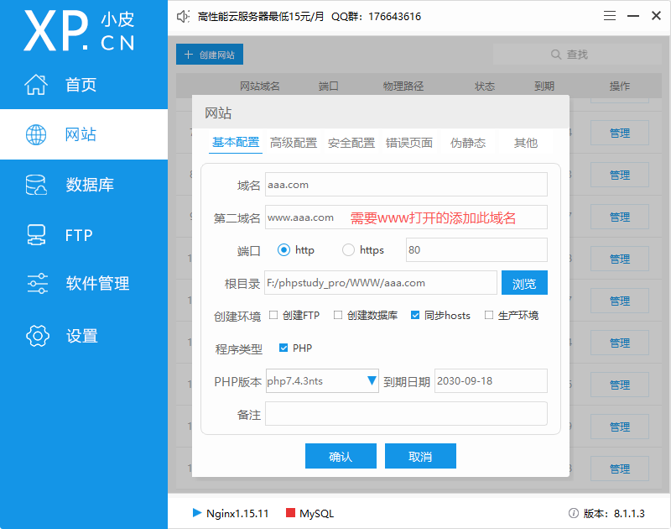Switch to the 错误页面 tab
The height and width of the screenshot is (529, 671).
pyautogui.click(x=408, y=143)
